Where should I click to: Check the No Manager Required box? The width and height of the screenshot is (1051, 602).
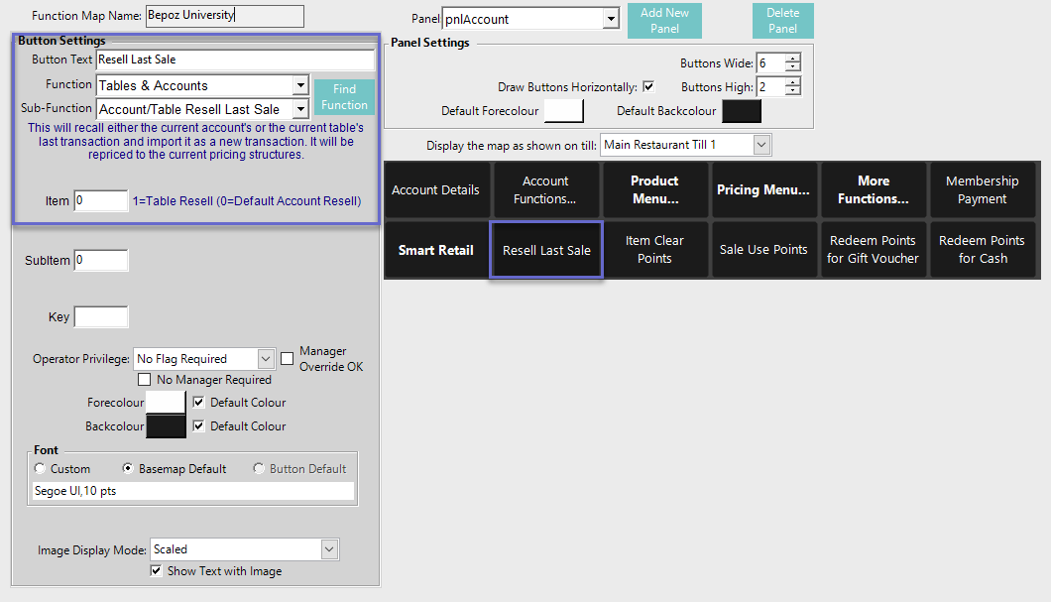click(x=145, y=380)
